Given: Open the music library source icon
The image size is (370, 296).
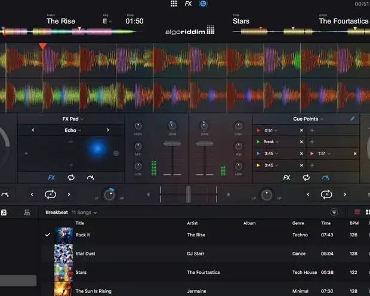Looking at the screenshot, I should pyautogui.click(x=4, y=212).
